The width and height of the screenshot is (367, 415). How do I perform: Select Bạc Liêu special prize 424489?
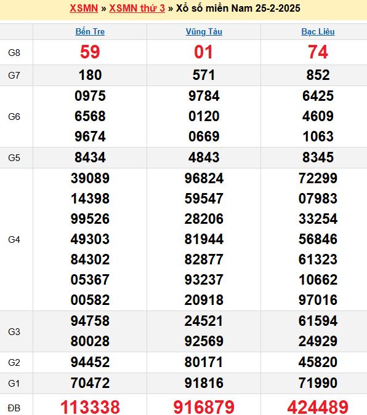coord(318,407)
